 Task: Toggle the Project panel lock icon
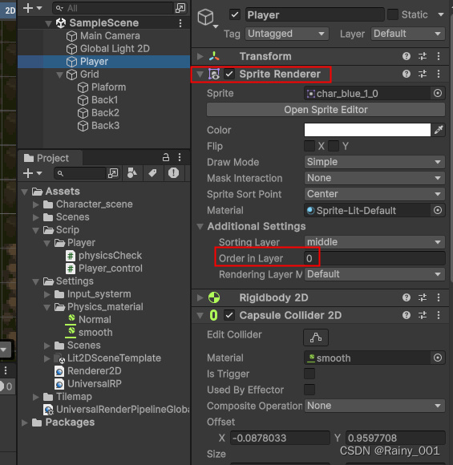pyautogui.click(x=166, y=157)
